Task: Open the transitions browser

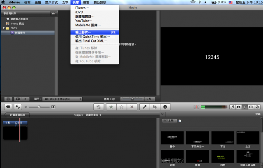Action: [x=251, y=107]
